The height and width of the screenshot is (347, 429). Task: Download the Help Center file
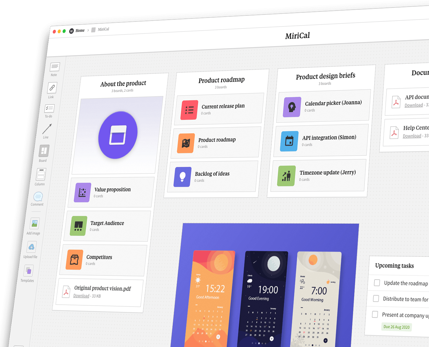point(412,136)
